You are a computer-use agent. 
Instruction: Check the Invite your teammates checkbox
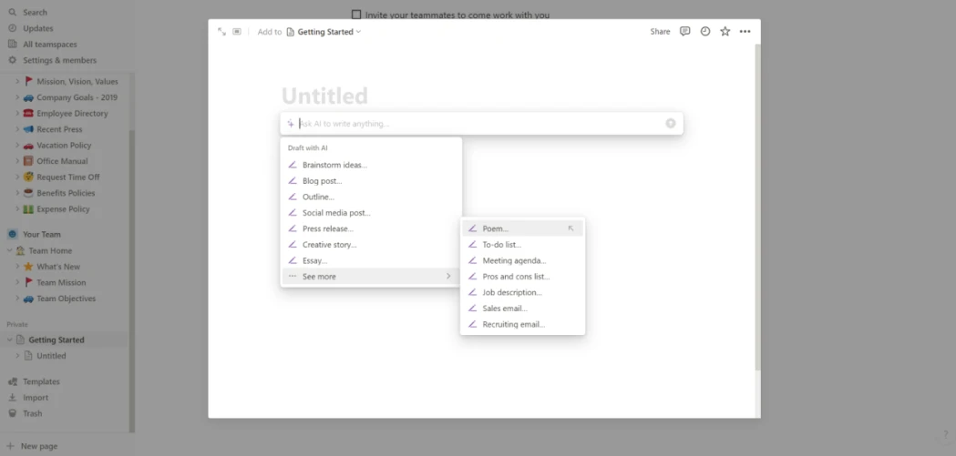coord(356,15)
